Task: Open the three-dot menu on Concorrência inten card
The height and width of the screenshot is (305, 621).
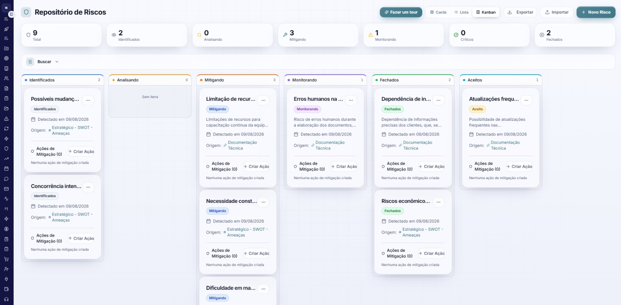Action: pos(88,187)
